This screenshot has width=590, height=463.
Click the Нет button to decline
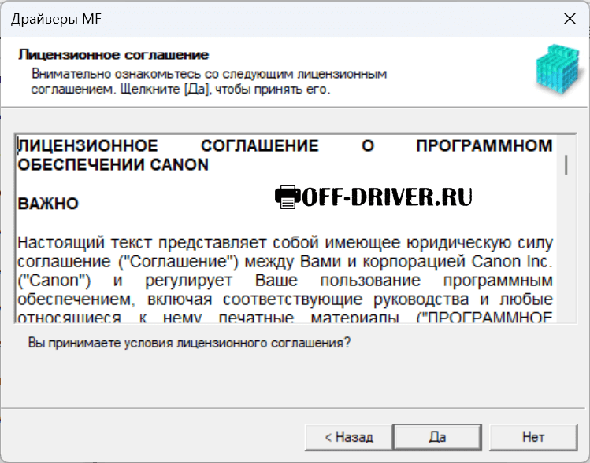point(533,437)
